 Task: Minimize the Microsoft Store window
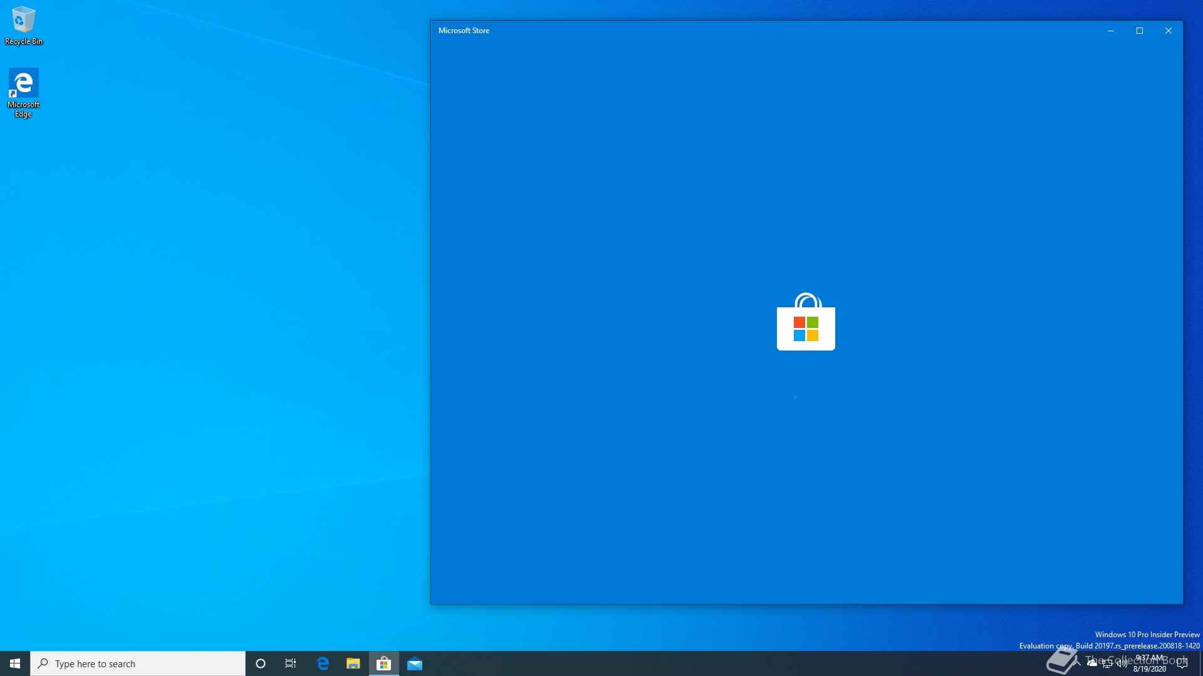1111,31
